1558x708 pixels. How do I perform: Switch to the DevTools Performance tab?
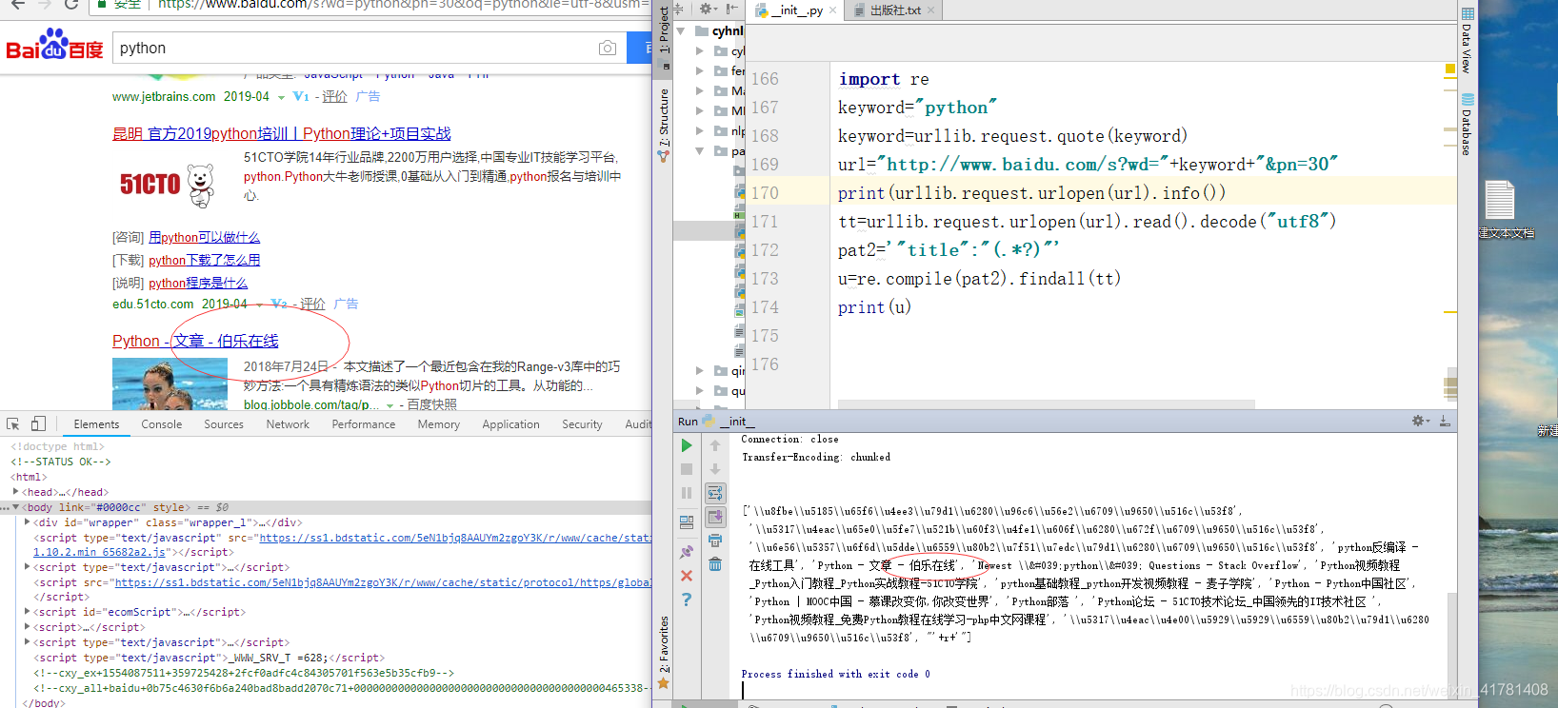(363, 424)
